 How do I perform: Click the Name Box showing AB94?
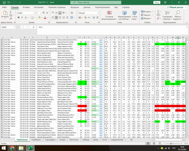(x=8, y=27)
